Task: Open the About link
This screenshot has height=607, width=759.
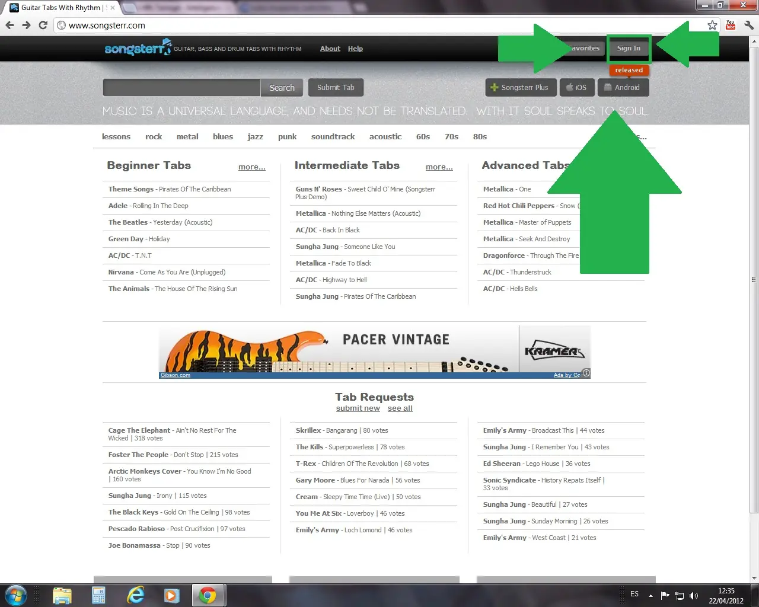Action: (x=330, y=49)
